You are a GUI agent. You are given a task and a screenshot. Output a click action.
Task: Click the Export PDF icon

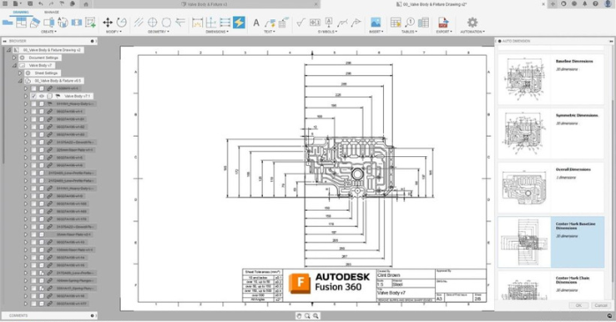click(x=443, y=22)
